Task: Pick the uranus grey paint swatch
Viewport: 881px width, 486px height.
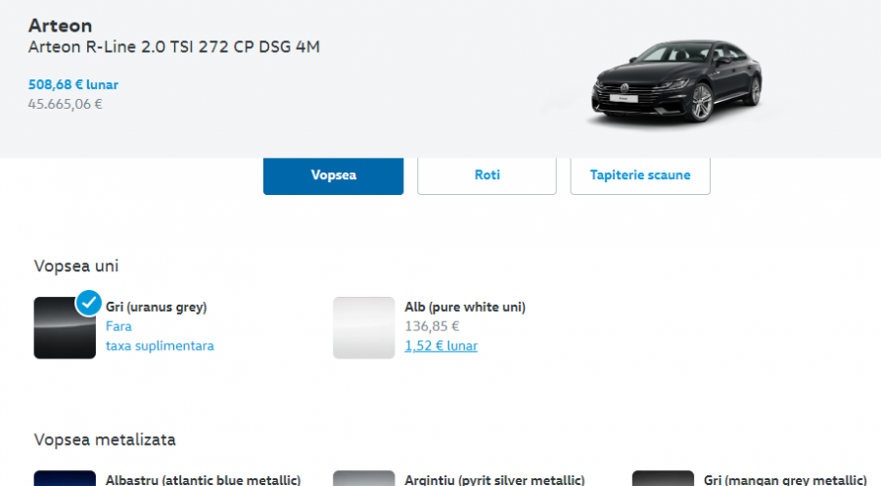Action: click(x=64, y=328)
